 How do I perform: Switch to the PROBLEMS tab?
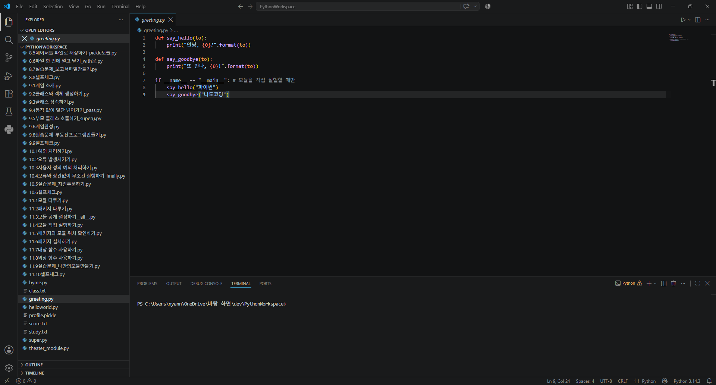point(147,284)
